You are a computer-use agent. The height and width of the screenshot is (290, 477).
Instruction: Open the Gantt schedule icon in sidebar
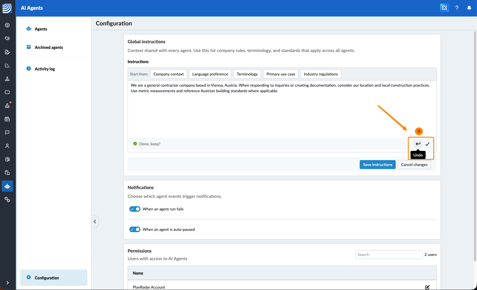coord(7,65)
